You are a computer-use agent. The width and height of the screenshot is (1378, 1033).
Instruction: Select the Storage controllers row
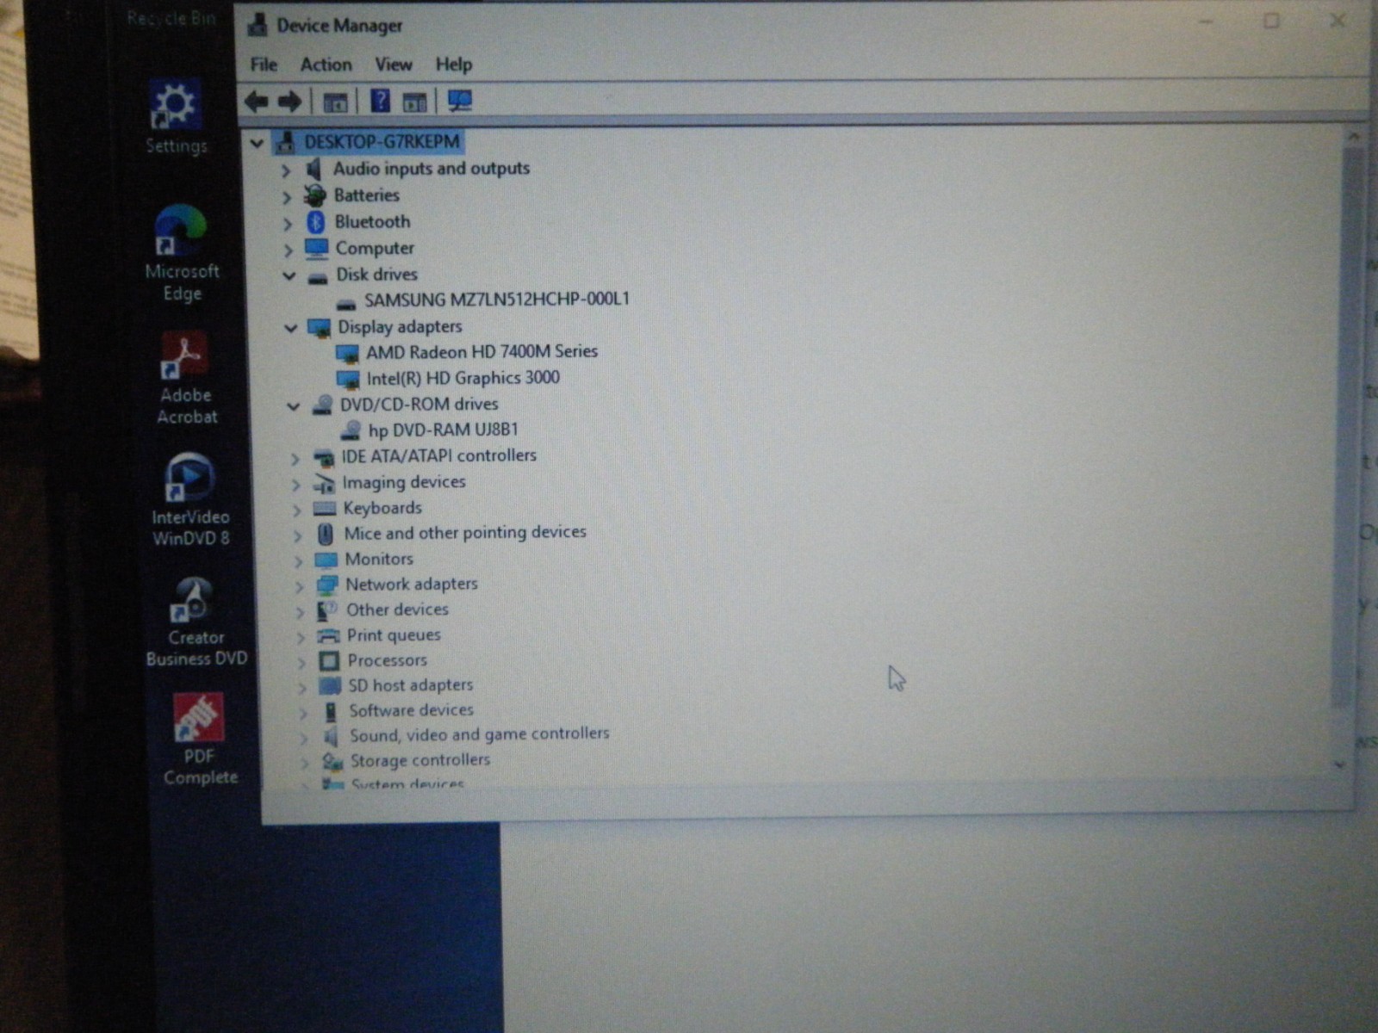tap(419, 760)
